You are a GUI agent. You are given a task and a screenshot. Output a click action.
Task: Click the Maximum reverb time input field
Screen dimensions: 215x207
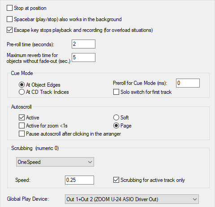[x=83, y=57]
